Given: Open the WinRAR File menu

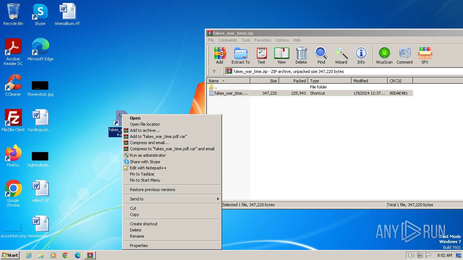Looking at the screenshot, I should (x=211, y=40).
